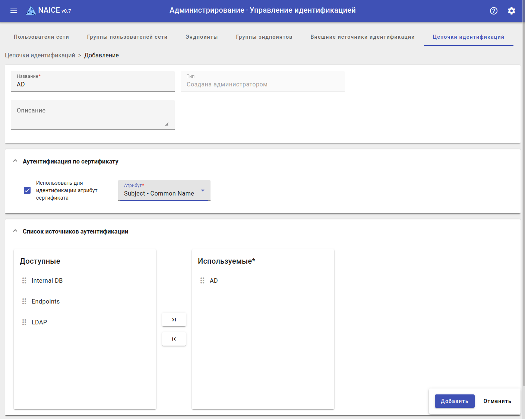Switch to the Эндпоинты tab
Image resolution: width=525 pixels, height=419 pixels.
point(202,37)
